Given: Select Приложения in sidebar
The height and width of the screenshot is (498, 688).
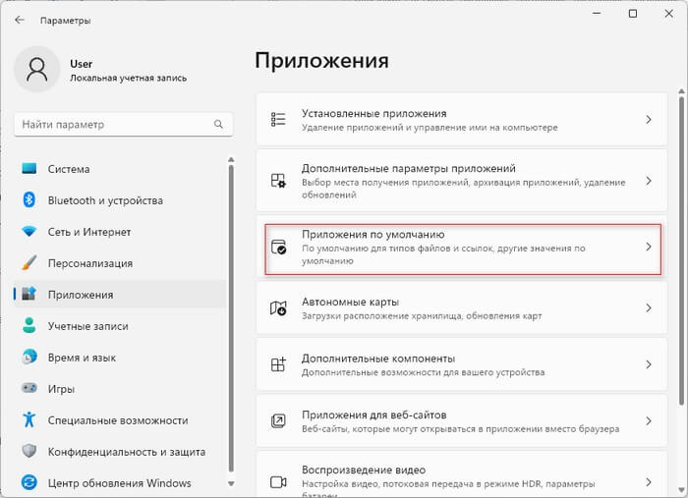Looking at the screenshot, I should (x=120, y=295).
